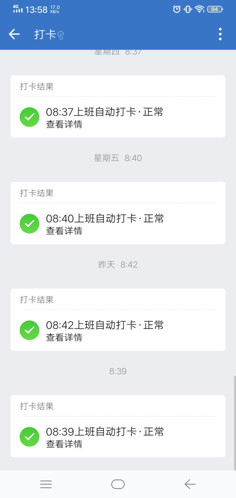This screenshot has width=236, height=498.
Task: Tap the alarm icon in status bar
Action: 177,9
